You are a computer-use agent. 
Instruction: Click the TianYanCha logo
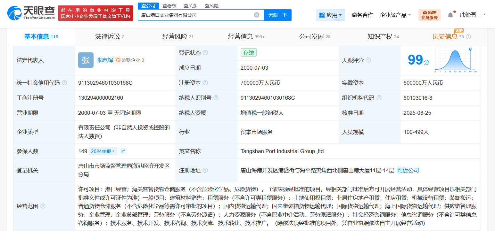point(31,13)
